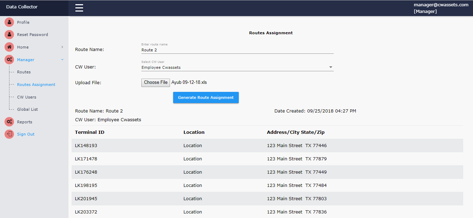Viewport: 473px width, 218px height.
Task: Click manager@cwassets.com account label
Action: coord(441,5)
